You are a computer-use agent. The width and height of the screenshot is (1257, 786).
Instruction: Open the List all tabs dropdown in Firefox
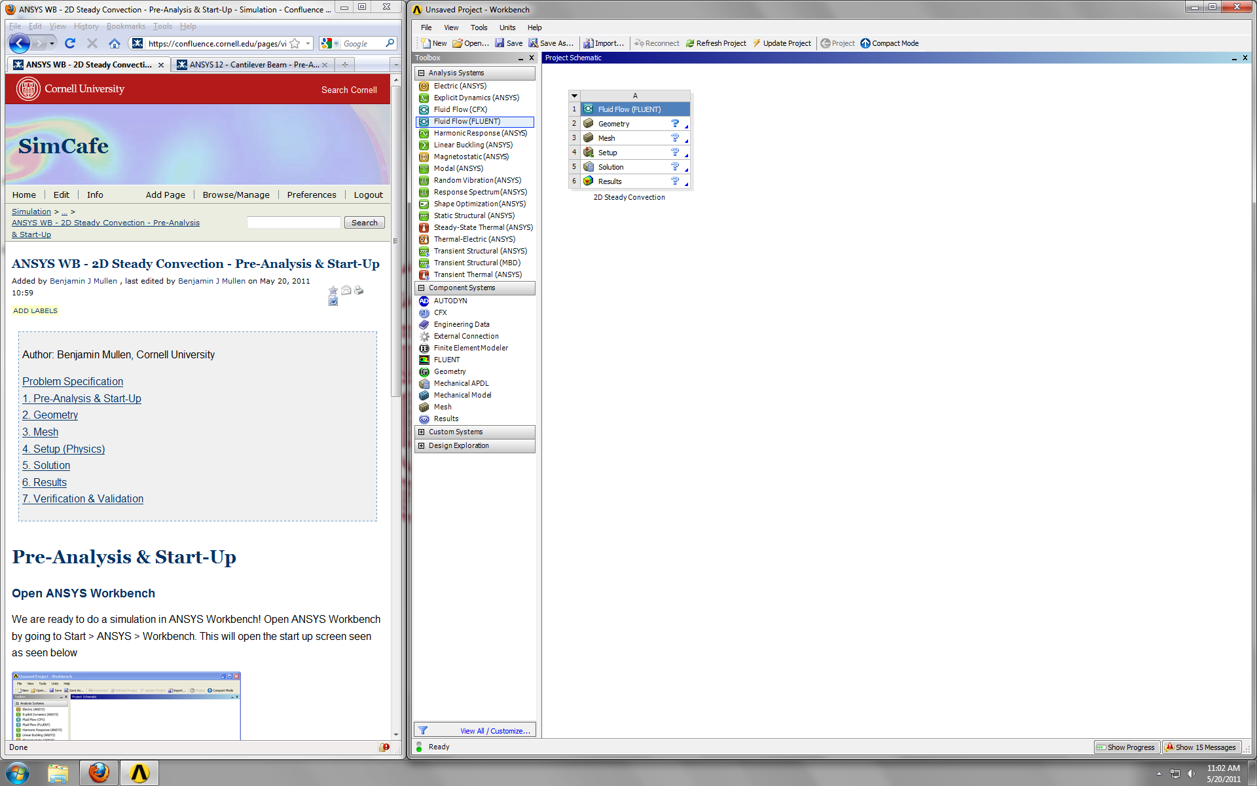point(395,65)
